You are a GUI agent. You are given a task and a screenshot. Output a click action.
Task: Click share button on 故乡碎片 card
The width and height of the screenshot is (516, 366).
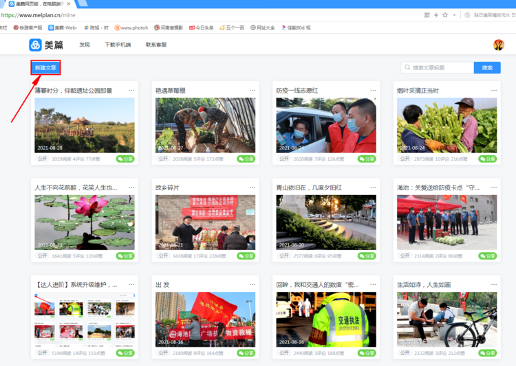tap(246, 256)
